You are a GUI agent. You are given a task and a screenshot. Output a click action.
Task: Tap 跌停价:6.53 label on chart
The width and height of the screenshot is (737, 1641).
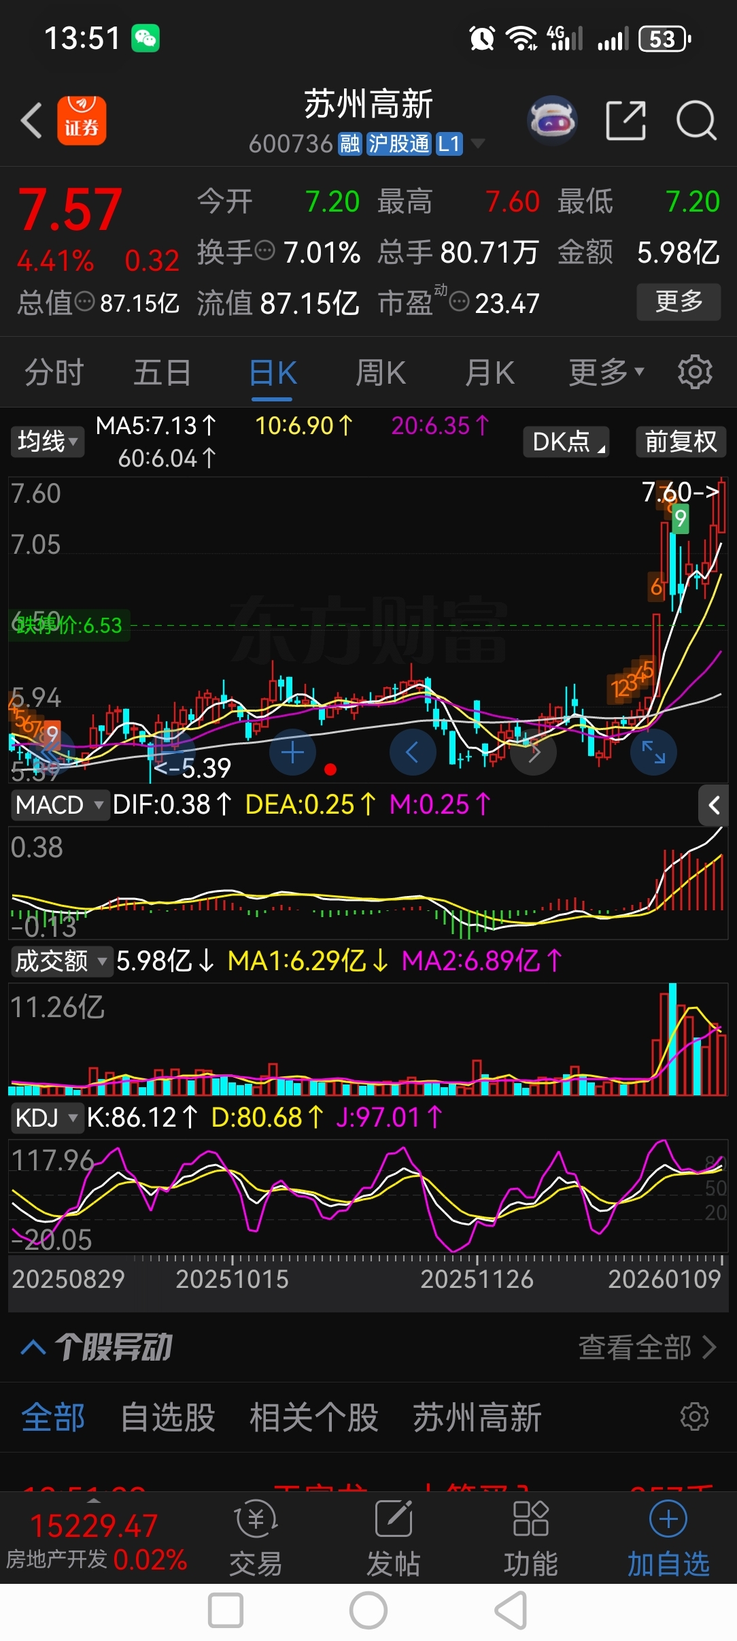(x=69, y=625)
